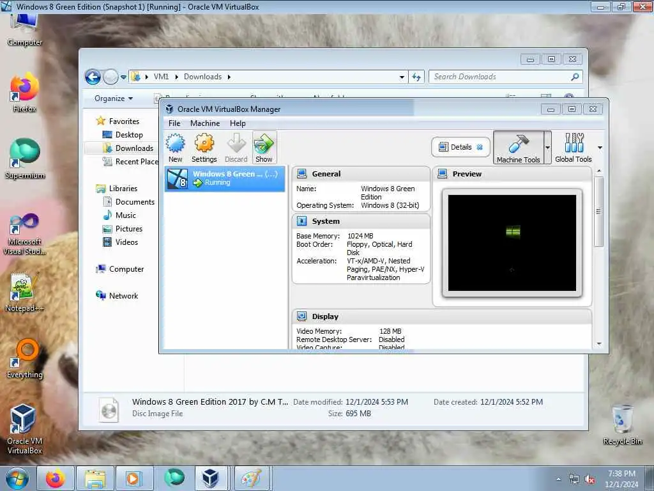
Task: Expand the Global Tools dropdown arrow
Action: pos(600,148)
